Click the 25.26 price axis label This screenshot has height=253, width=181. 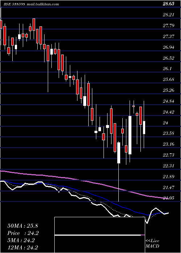coord(168,90)
